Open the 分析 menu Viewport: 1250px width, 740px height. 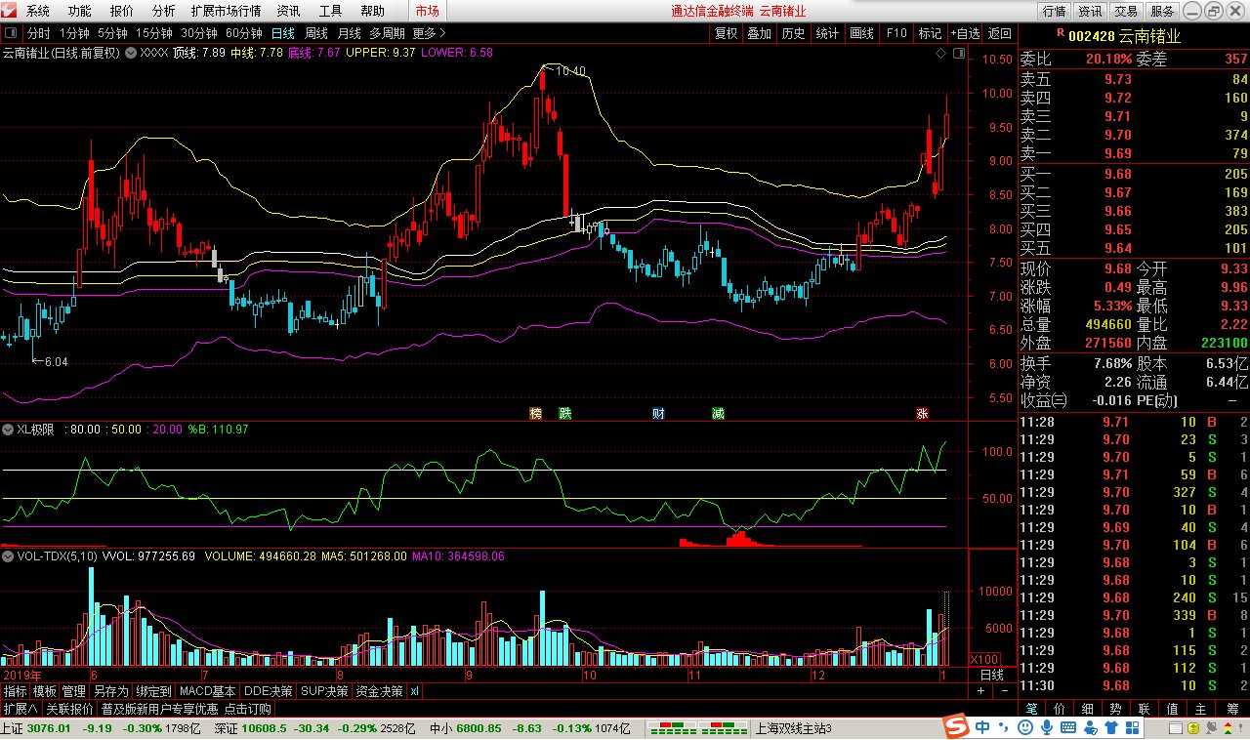tap(164, 12)
